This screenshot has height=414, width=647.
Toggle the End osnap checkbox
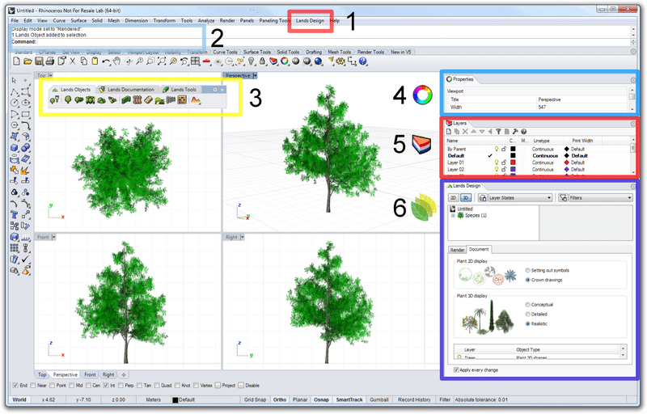(15, 386)
